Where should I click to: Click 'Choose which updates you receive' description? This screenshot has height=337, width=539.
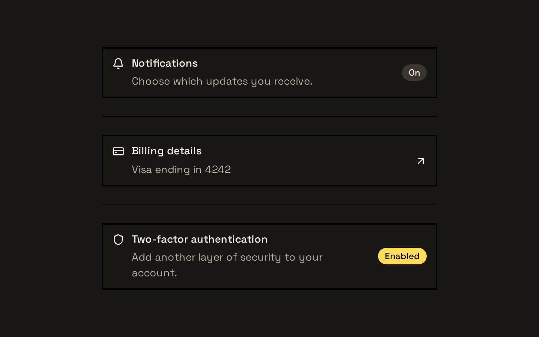[222, 81]
